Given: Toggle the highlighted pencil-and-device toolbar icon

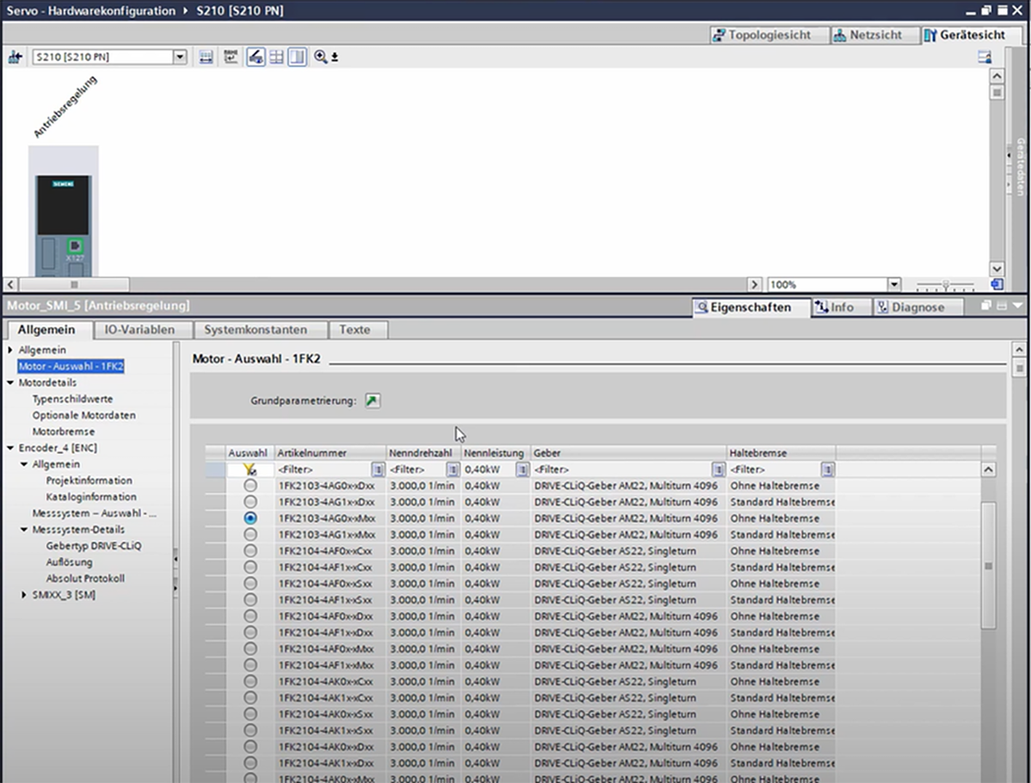Looking at the screenshot, I should point(255,57).
